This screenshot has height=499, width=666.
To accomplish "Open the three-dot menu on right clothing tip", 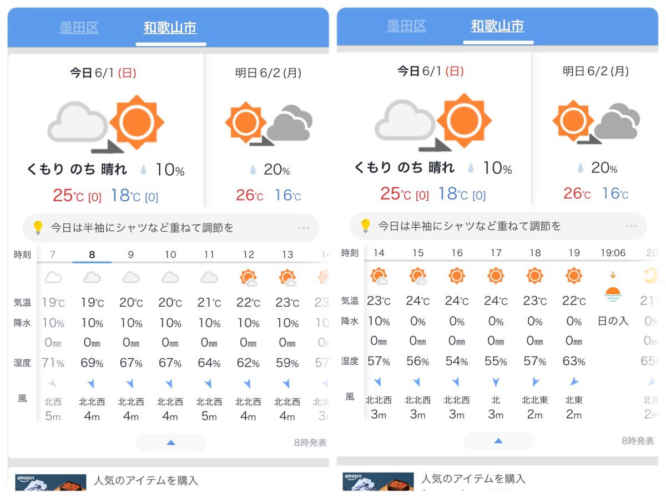I will pyautogui.click(x=630, y=226).
